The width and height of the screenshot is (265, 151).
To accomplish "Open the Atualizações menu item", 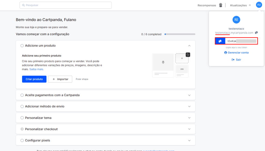I will [238, 5].
